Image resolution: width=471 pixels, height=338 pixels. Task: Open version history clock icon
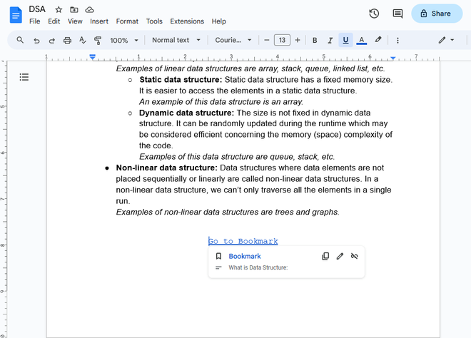pos(374,14)
